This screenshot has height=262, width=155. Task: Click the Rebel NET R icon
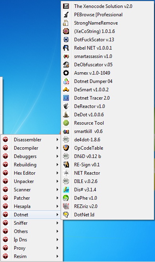66,48
